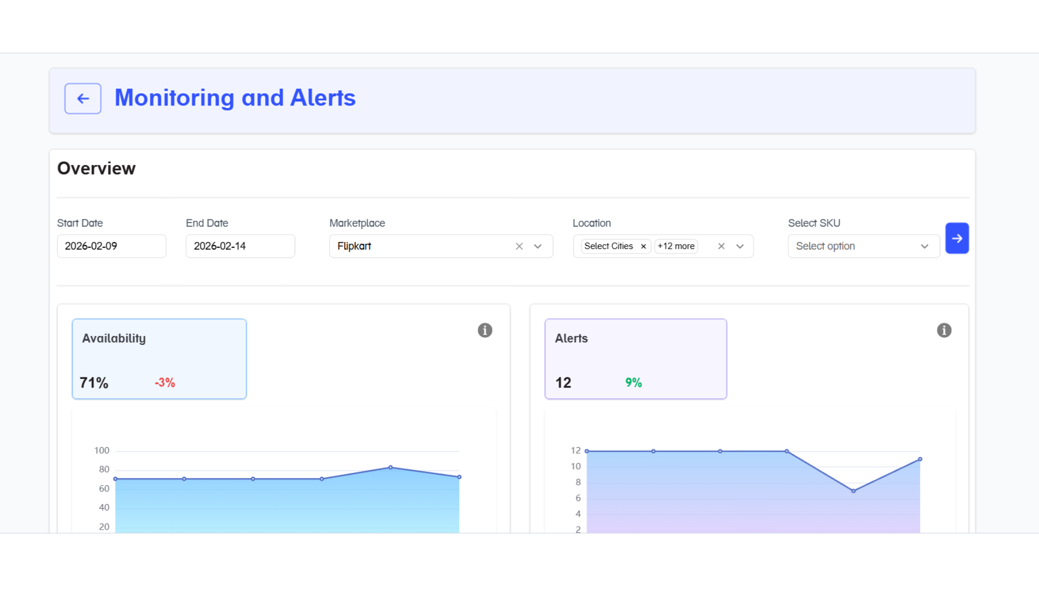
Task: Edit the Start Date field
Action: 111,246
